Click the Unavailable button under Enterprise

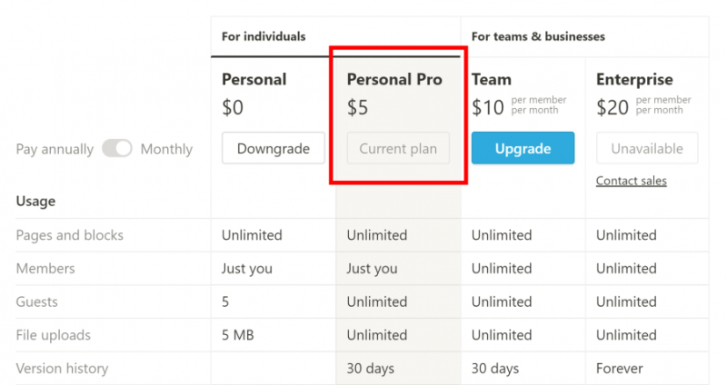pos(647,149)
